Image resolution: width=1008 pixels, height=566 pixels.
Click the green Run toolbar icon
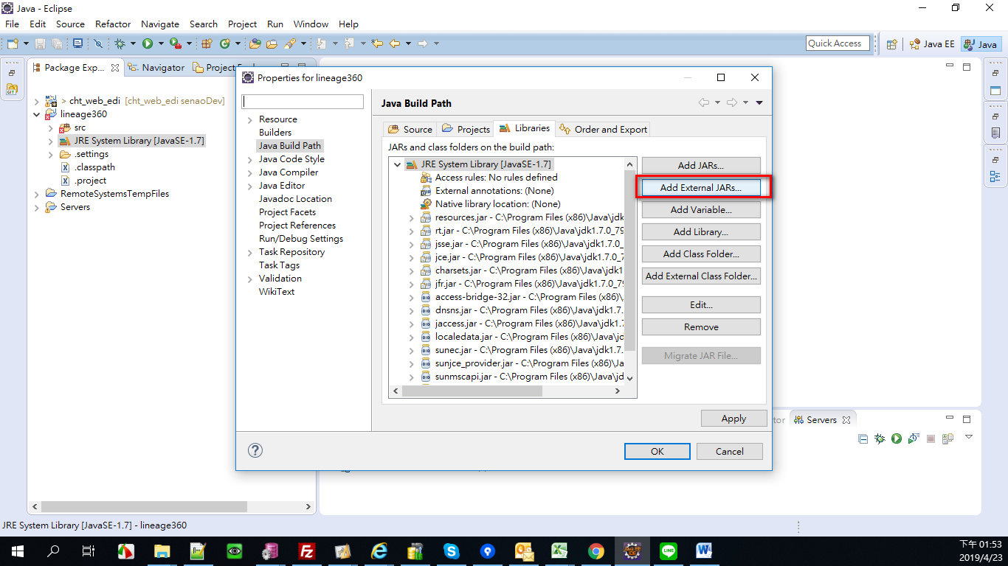coord(148,43)
